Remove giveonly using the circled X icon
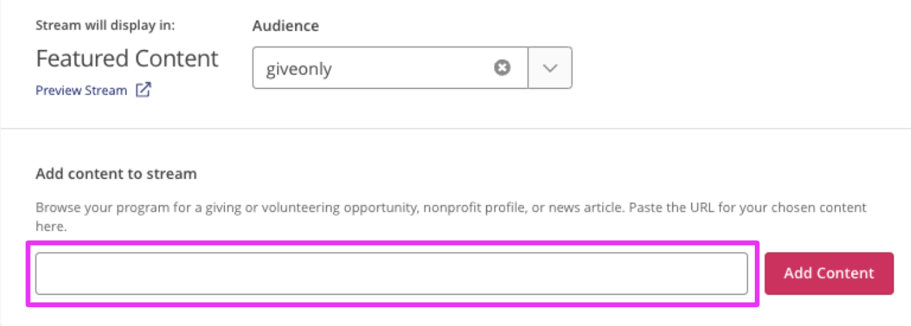911x326 pixels. (x=502, y=68)
